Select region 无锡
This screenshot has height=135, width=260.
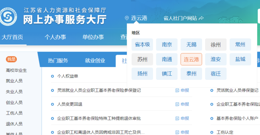coord(191,44)
